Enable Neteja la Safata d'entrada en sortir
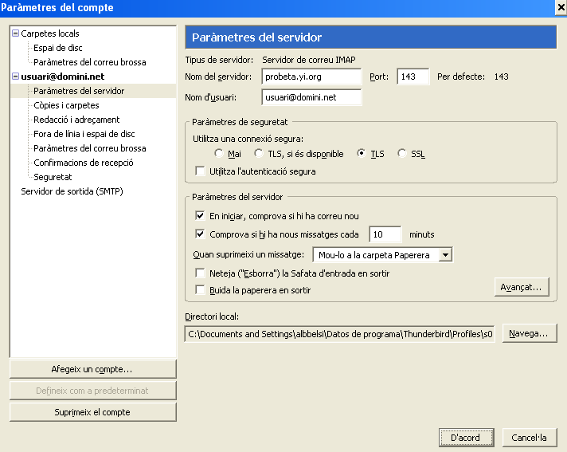Screen dimensions: 567x452 (x=200, y=273)
